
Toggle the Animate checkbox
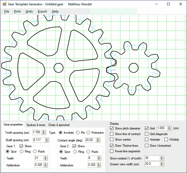147,140
